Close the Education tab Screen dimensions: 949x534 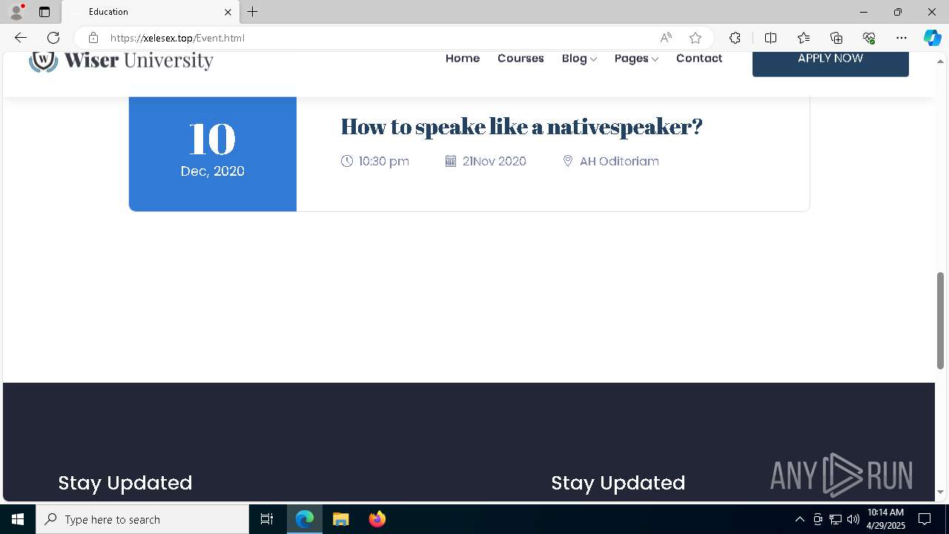coord(228,12)
